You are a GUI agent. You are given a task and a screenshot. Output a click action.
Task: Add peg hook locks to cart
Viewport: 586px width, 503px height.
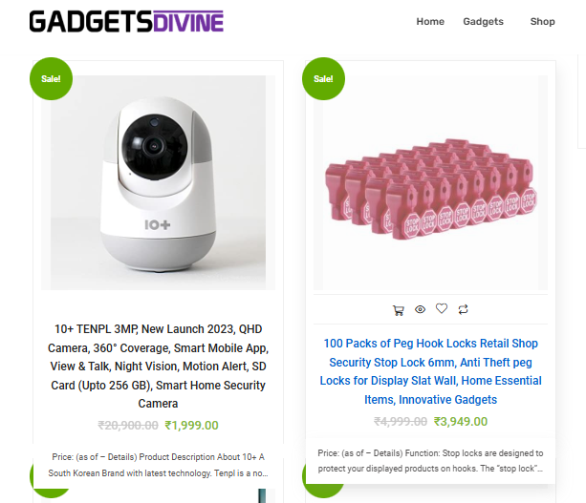[399, 310]
